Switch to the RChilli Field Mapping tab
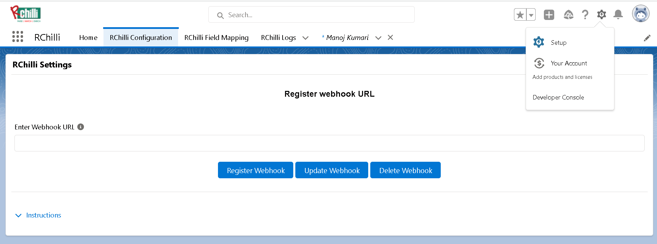 pyautogui.click(x=216, y=38)
